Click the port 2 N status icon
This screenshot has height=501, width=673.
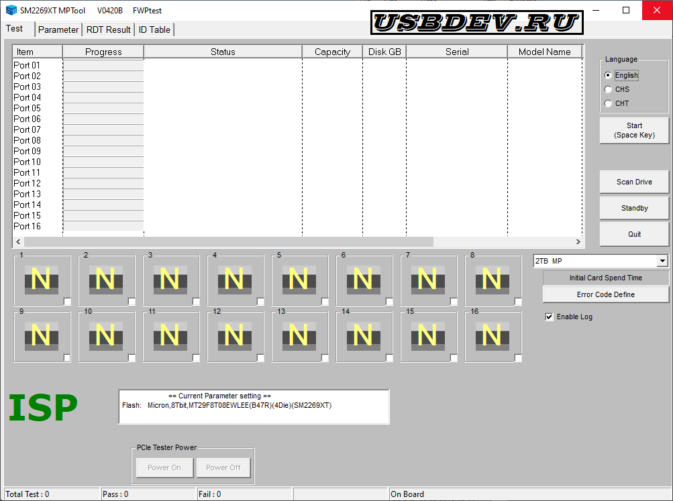pyautogui.click(x=105, y=280)
